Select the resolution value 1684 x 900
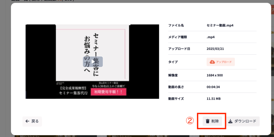Image resolution: width=274 pixels, height=137 pixels. tap(215, 75)
